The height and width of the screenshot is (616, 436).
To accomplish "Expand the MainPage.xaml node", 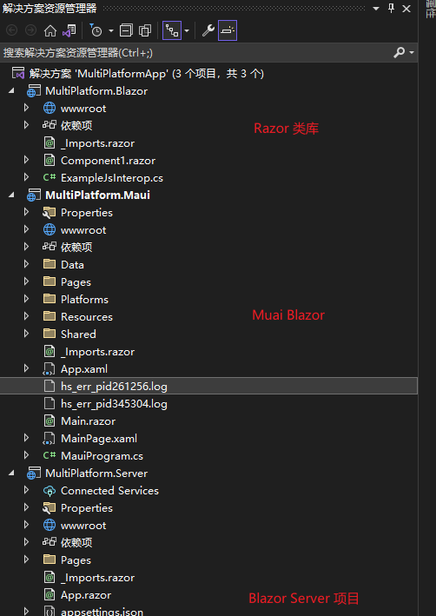I will (x=26, y=438).
